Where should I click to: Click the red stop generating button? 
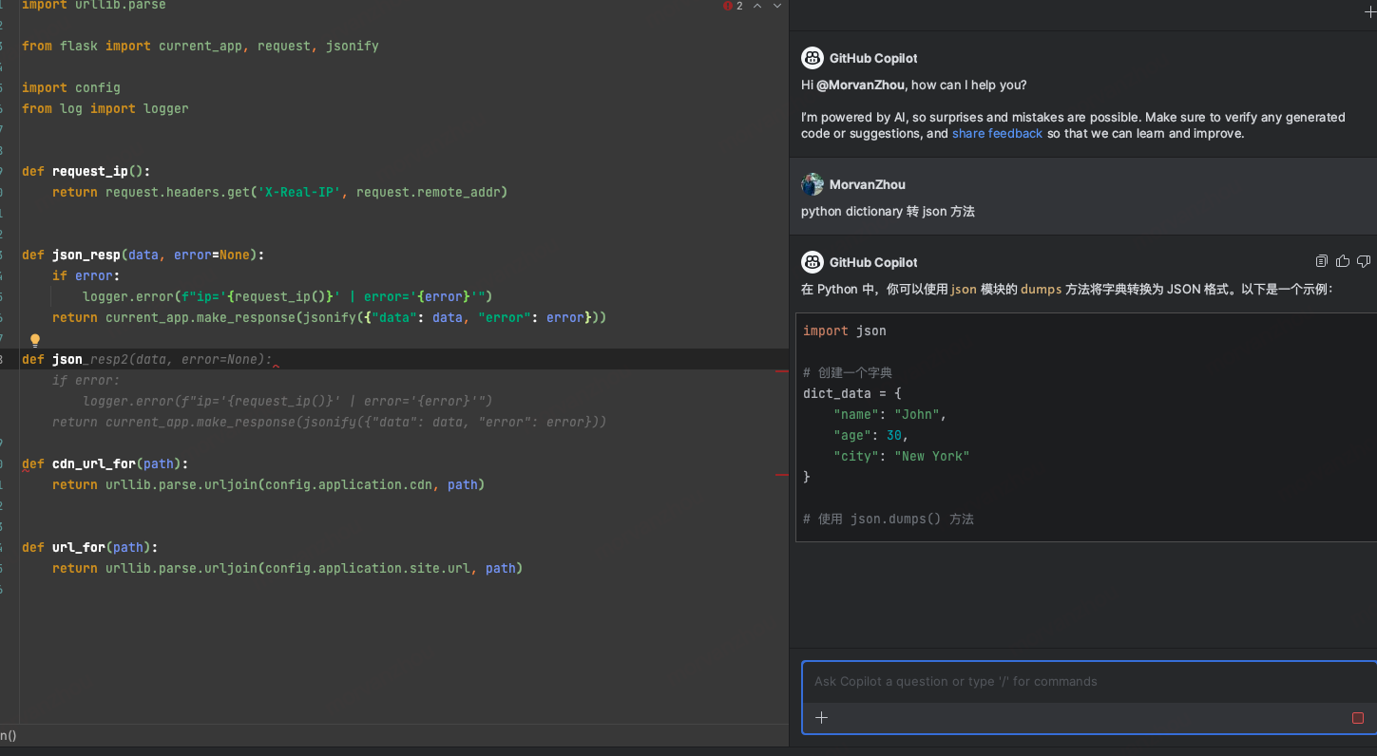pyautogui.click(x=1358, y=718)
